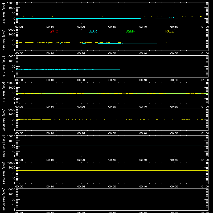This screenshot has height=213, width=213.
Task: Click the 00:10 tick under the 2695 MHz plot
Action: pos(50,133)
